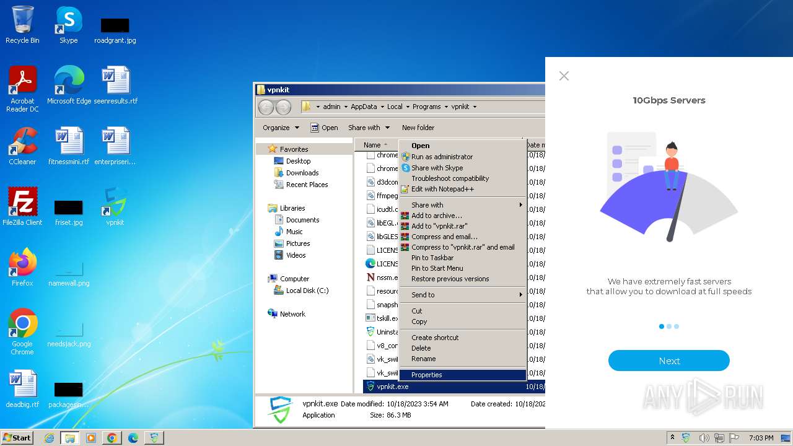The height and width of the screenshot is (446, 793).
Task: Select the deadbig.rtf desktop document
Action: click(x=22, y=389)
